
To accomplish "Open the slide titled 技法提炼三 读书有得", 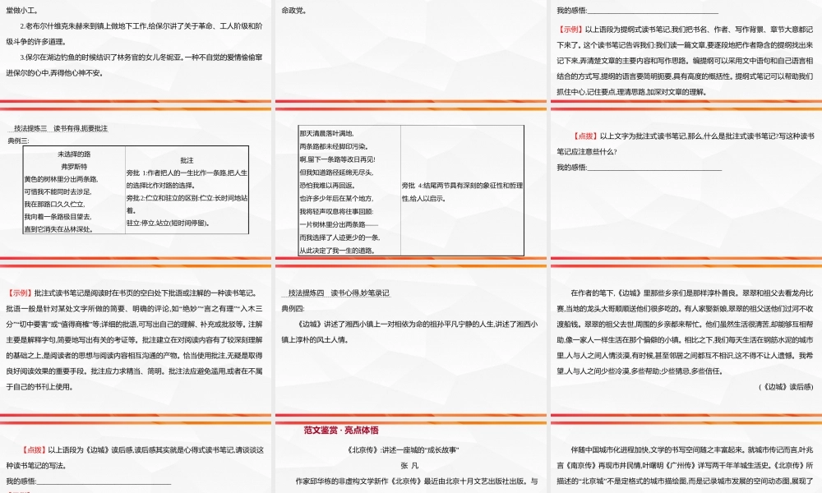I will point(136,183).
